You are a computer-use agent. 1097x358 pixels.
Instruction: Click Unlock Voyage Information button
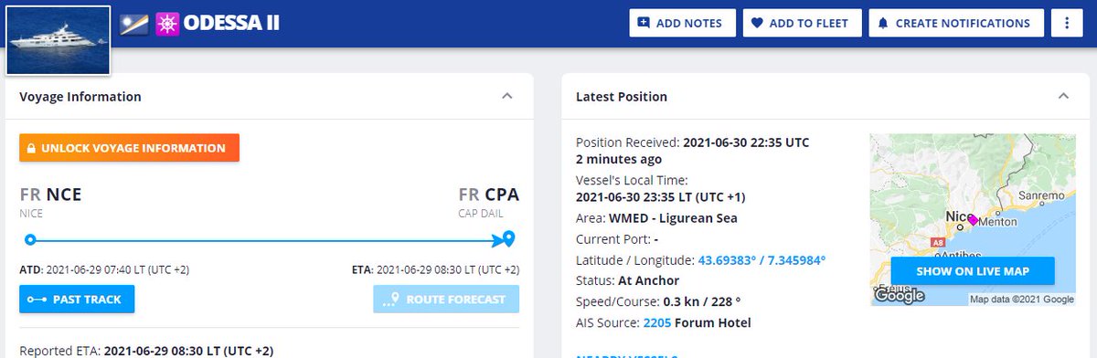tap(129, 148)
